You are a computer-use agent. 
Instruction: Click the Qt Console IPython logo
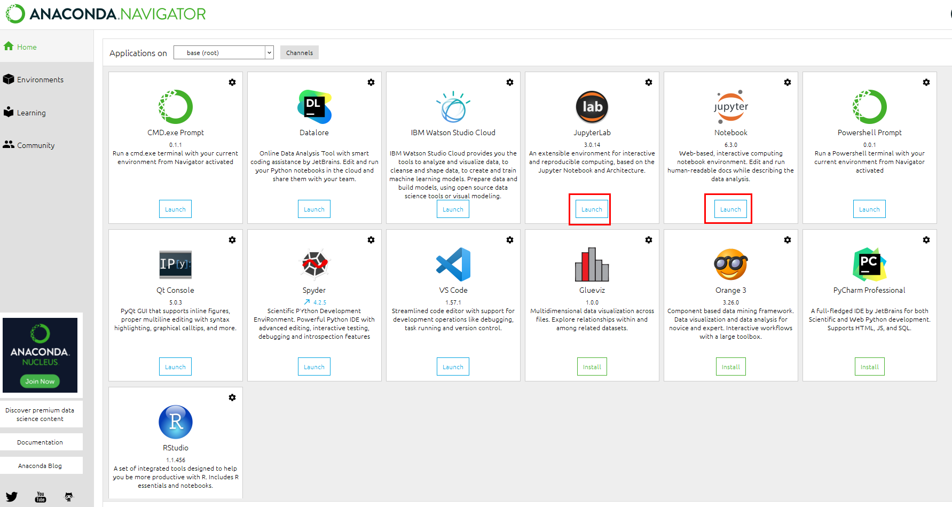click(x=176, y=264)
